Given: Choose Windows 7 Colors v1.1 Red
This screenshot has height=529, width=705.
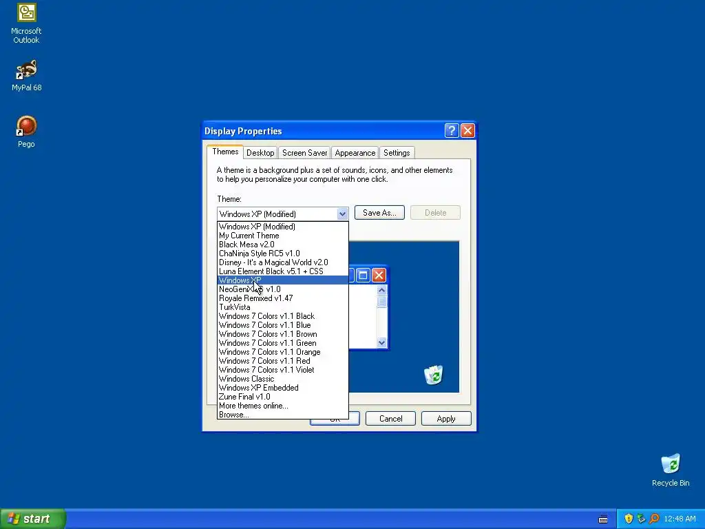Looking at the screenshot, I should pos(283,361).
